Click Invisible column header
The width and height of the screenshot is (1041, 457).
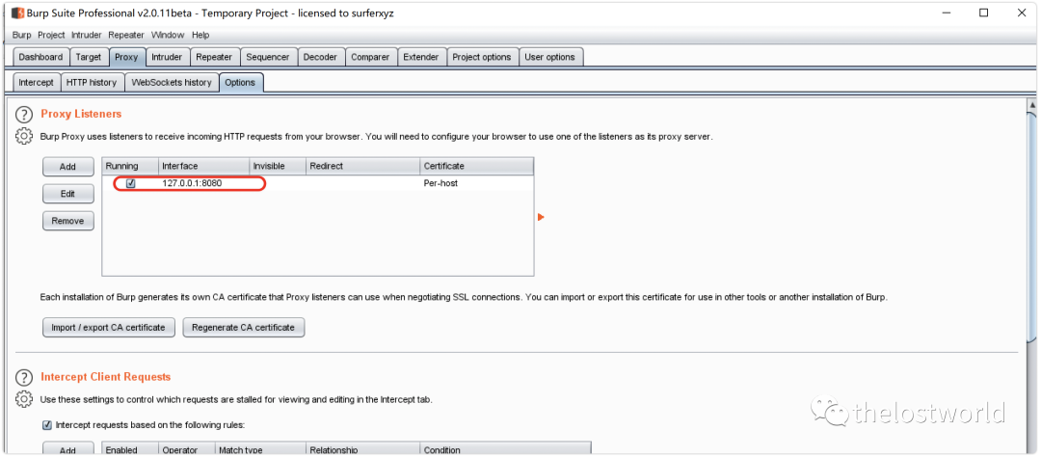278,166
